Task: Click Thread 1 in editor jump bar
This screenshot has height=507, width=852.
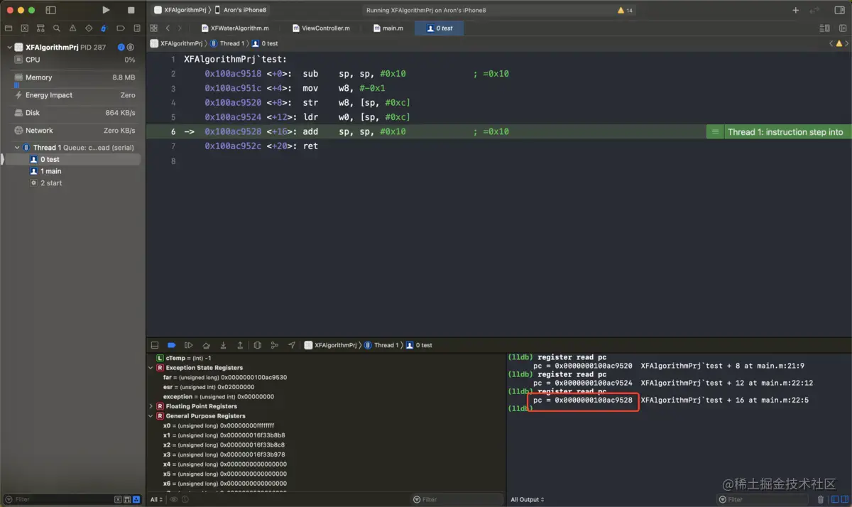Action: click(x=226, y=43)
